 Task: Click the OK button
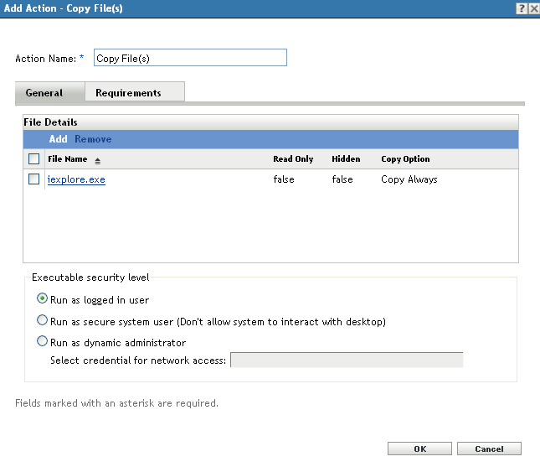coord(419,449)
